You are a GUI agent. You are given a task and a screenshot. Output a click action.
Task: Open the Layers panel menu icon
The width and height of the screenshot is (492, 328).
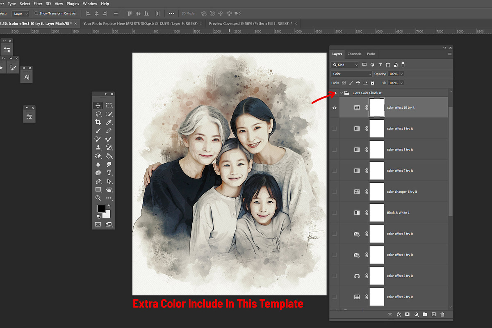click(450, 54)
